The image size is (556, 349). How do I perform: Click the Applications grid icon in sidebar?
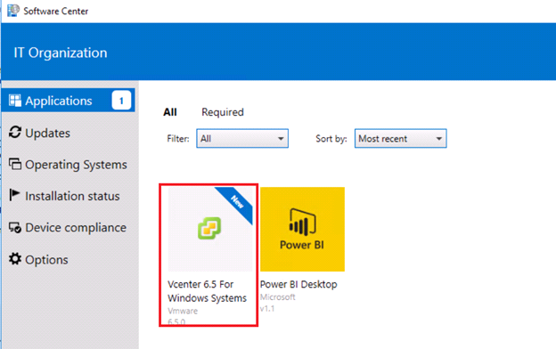point(15,101)
